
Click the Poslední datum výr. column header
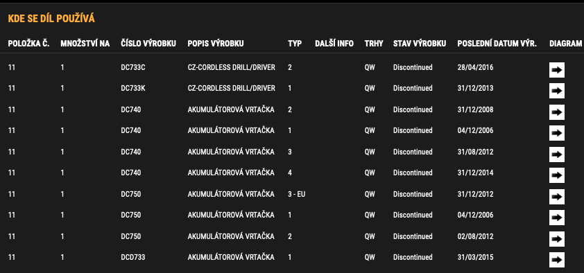497,44
